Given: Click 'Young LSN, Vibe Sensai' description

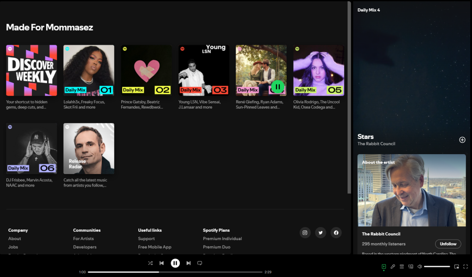Looking at the screenshot, I should point(200,104).
